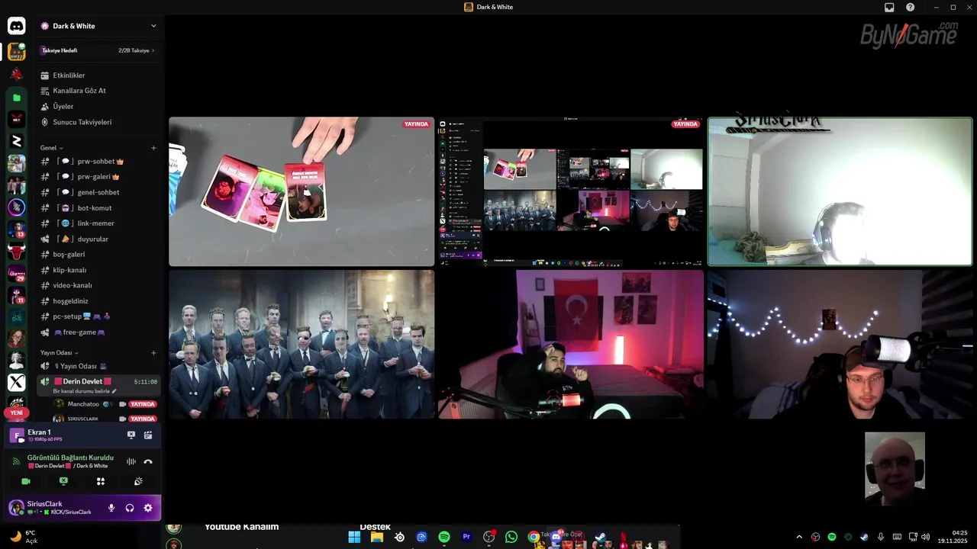Viewport: 977px width, 549px height.
Task: Open Premiere Pro from taskbar
Action: pos(466,537)
